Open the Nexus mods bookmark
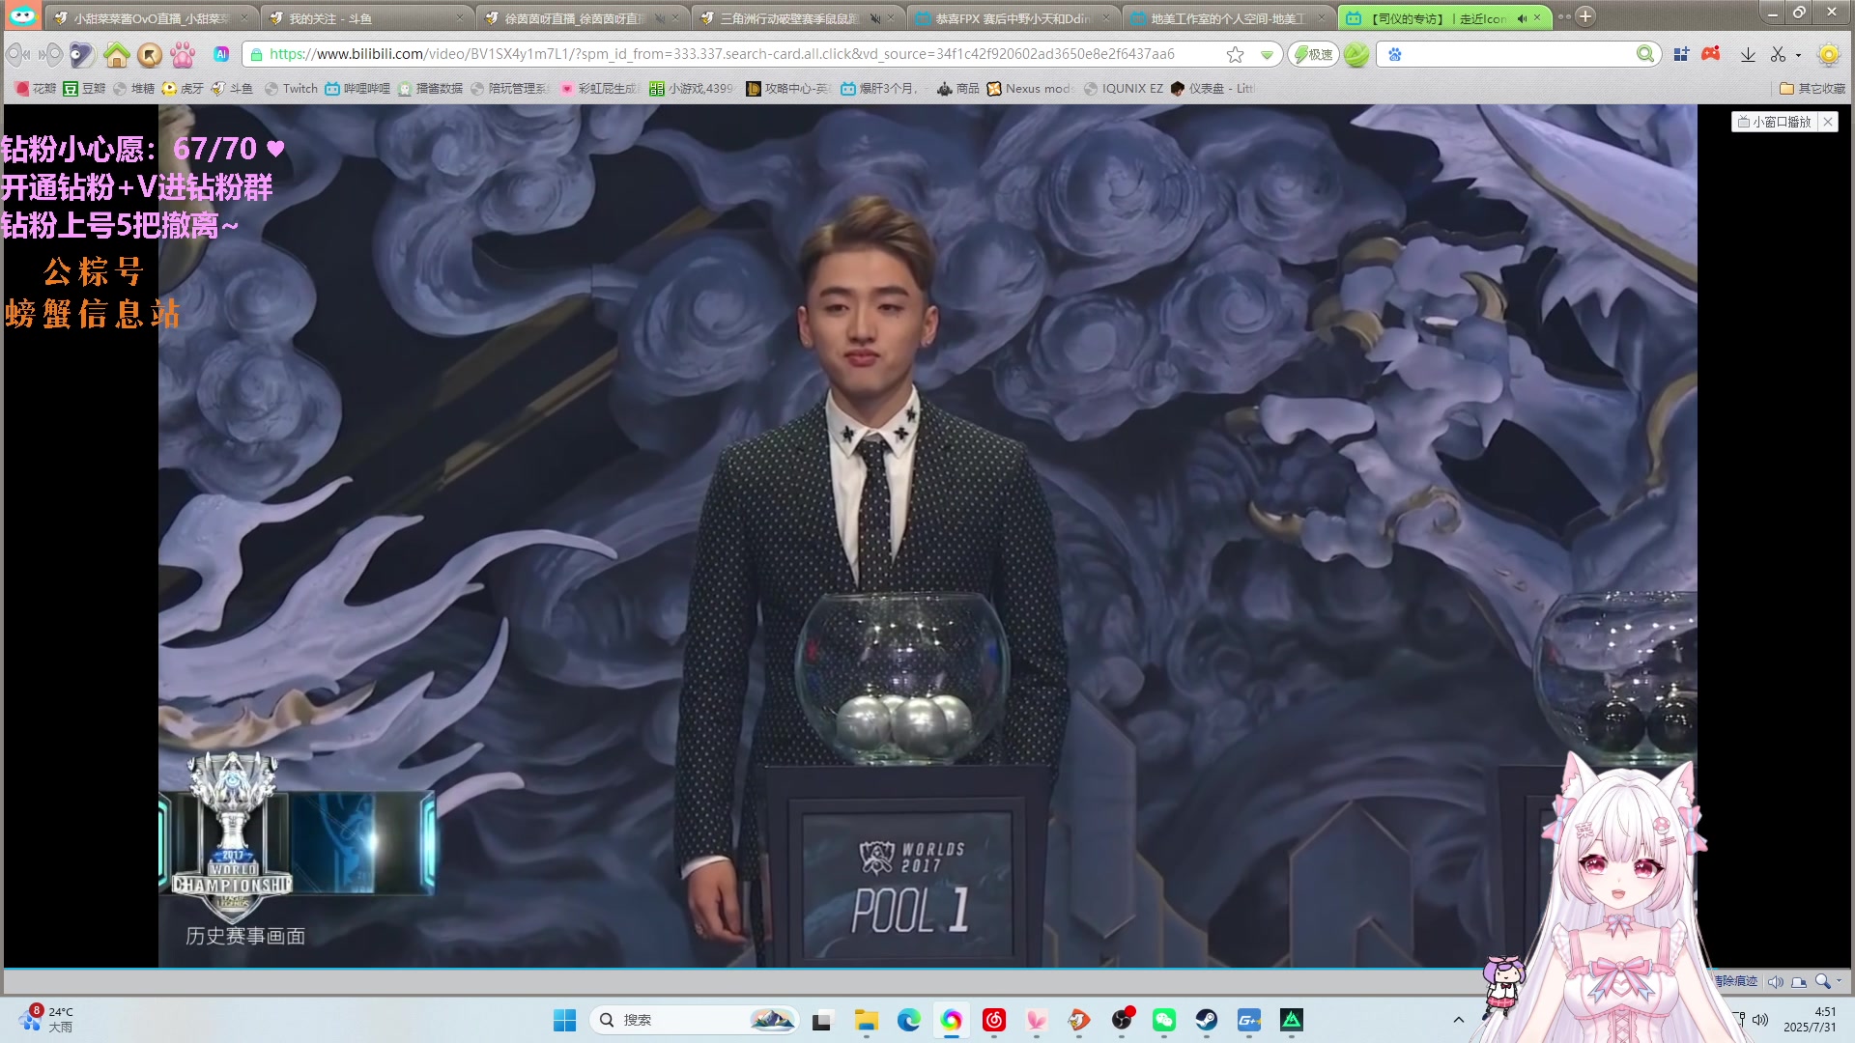The width and height of the screenshot is (1855, 1043). (1030, 88)
